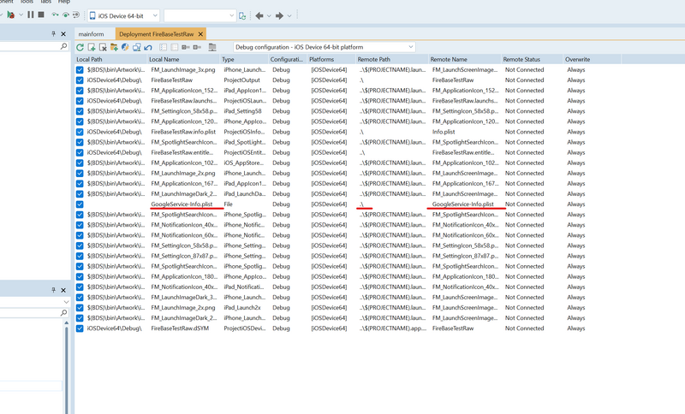The image size is (685, 414).
Task: Uncheck FM_ApplicationIcon_102... row checkbox
Action: coord(80,163)
